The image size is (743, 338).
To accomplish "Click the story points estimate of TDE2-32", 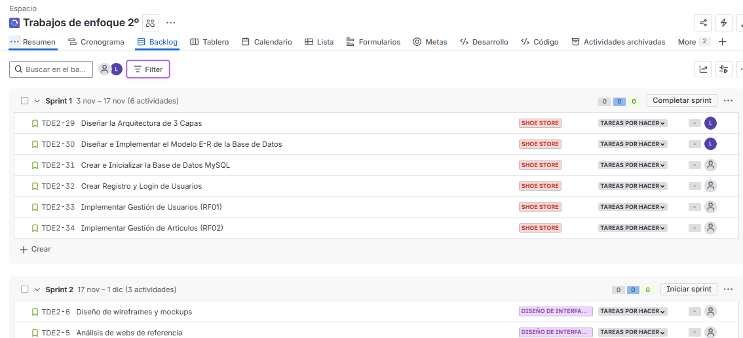I will coord(695,186).
